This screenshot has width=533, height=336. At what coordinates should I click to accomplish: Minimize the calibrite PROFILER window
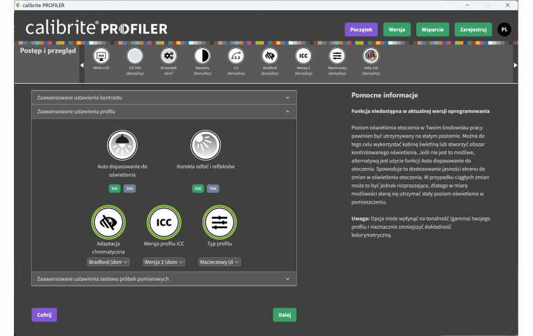tap(468, 5)
